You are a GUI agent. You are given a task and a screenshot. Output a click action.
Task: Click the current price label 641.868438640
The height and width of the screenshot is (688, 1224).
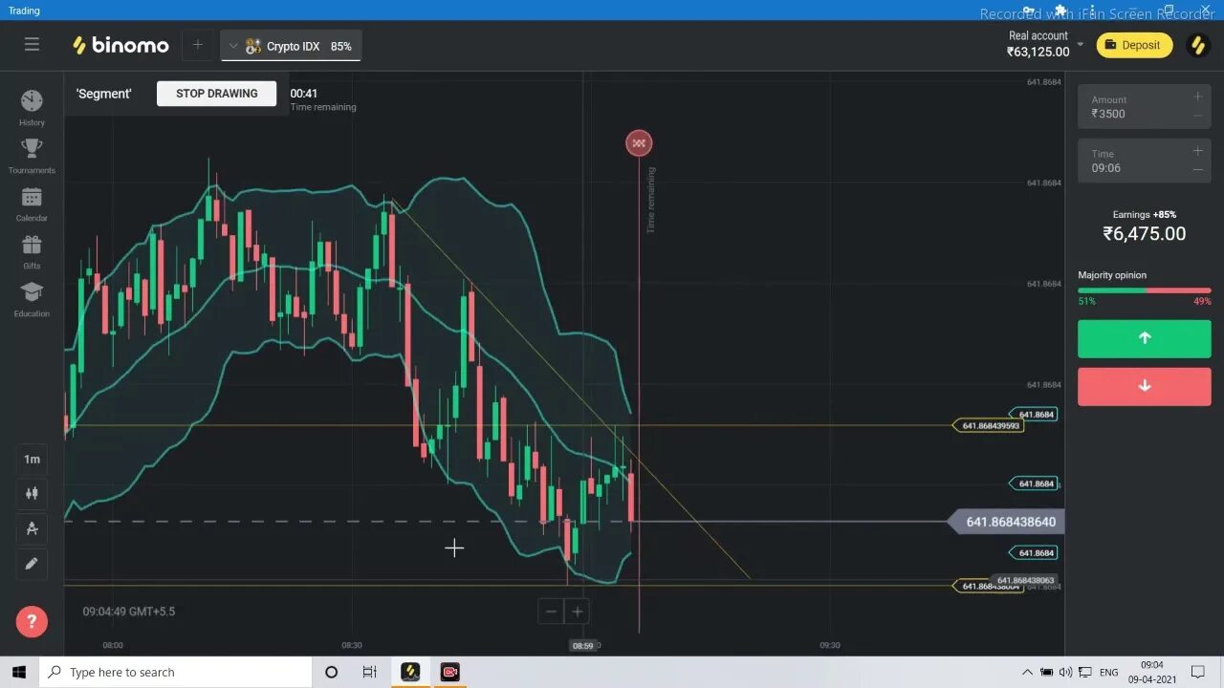click(x=1005, y=522)
